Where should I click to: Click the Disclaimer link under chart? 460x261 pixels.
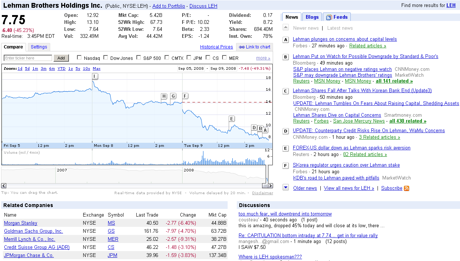[262, 193]
